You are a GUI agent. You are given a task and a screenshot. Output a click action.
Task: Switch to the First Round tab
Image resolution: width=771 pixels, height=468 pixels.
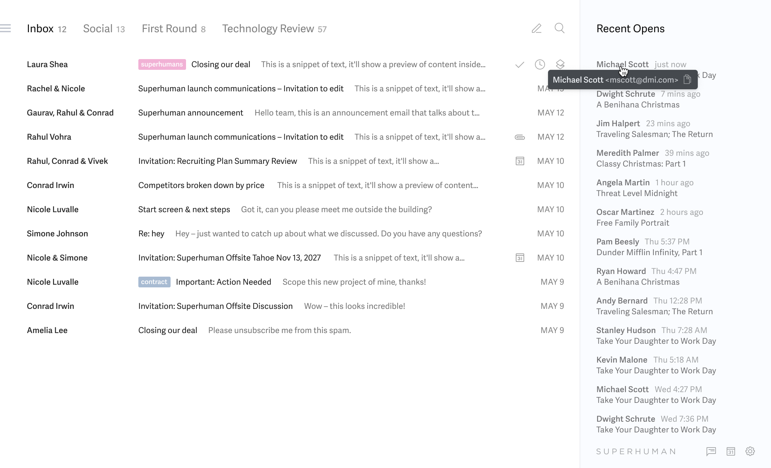coord(174,29)
